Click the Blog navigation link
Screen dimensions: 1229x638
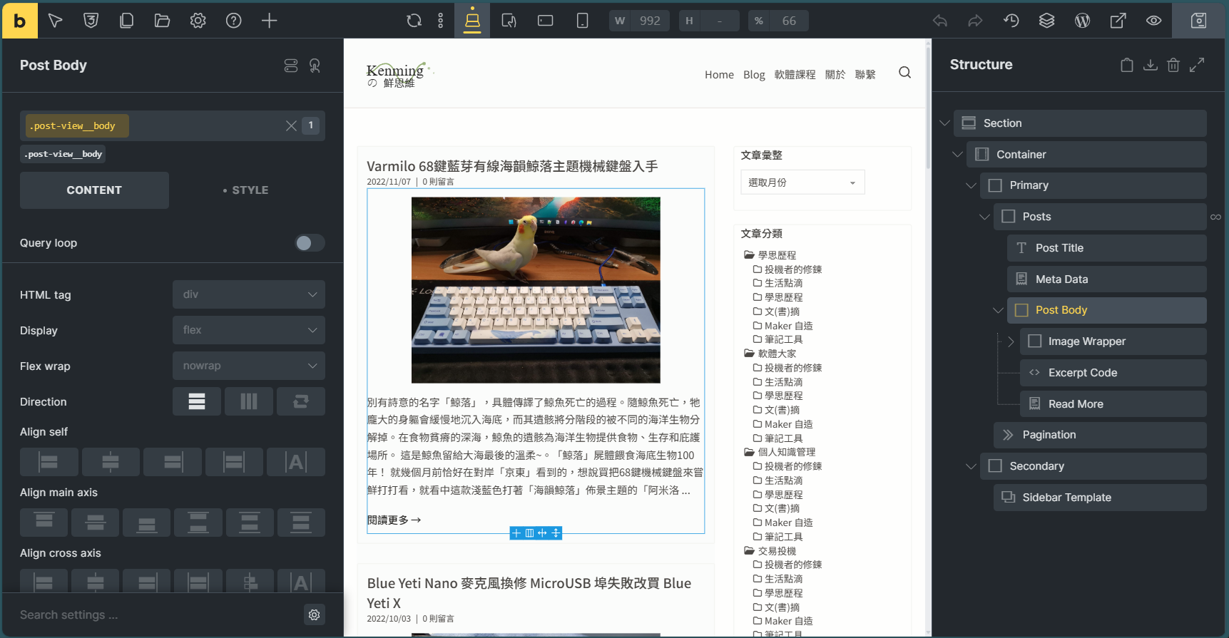[x=753, y=75]
